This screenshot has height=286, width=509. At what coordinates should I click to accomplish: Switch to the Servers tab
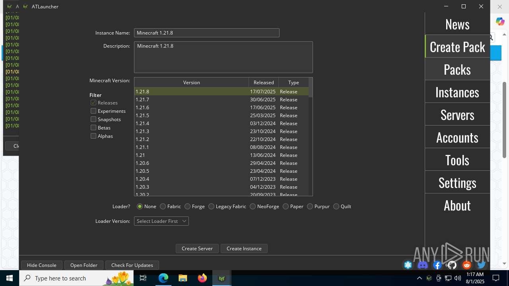[457, 114]
